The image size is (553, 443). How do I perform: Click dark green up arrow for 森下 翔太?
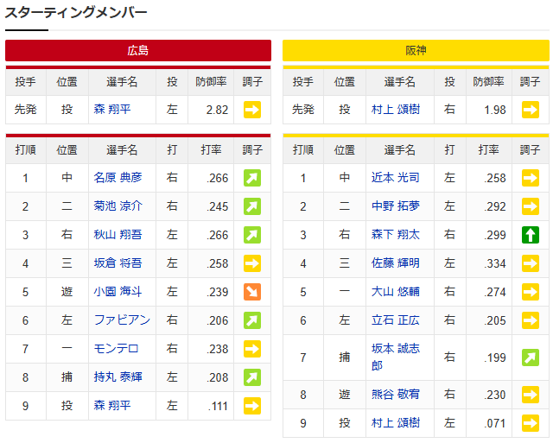pos(530,235)
